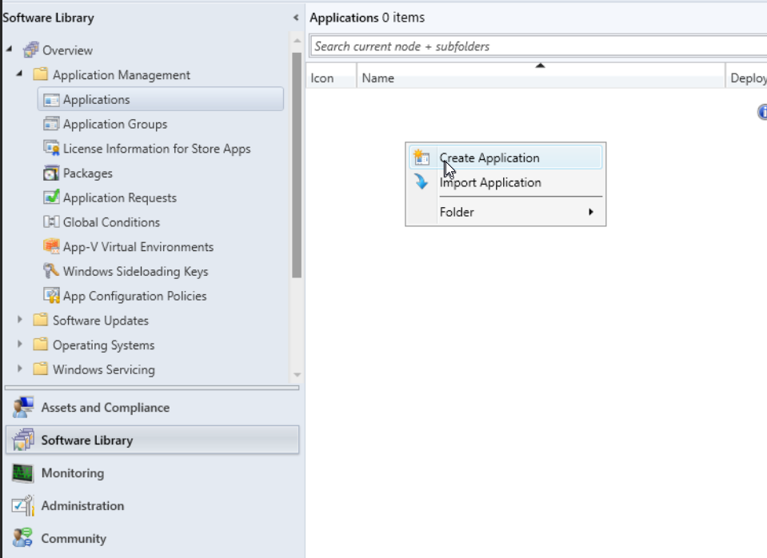This screenshot has width=767, height=558.
Task: Click the Application Requests checkmark icon
Action: coord(51,197)
